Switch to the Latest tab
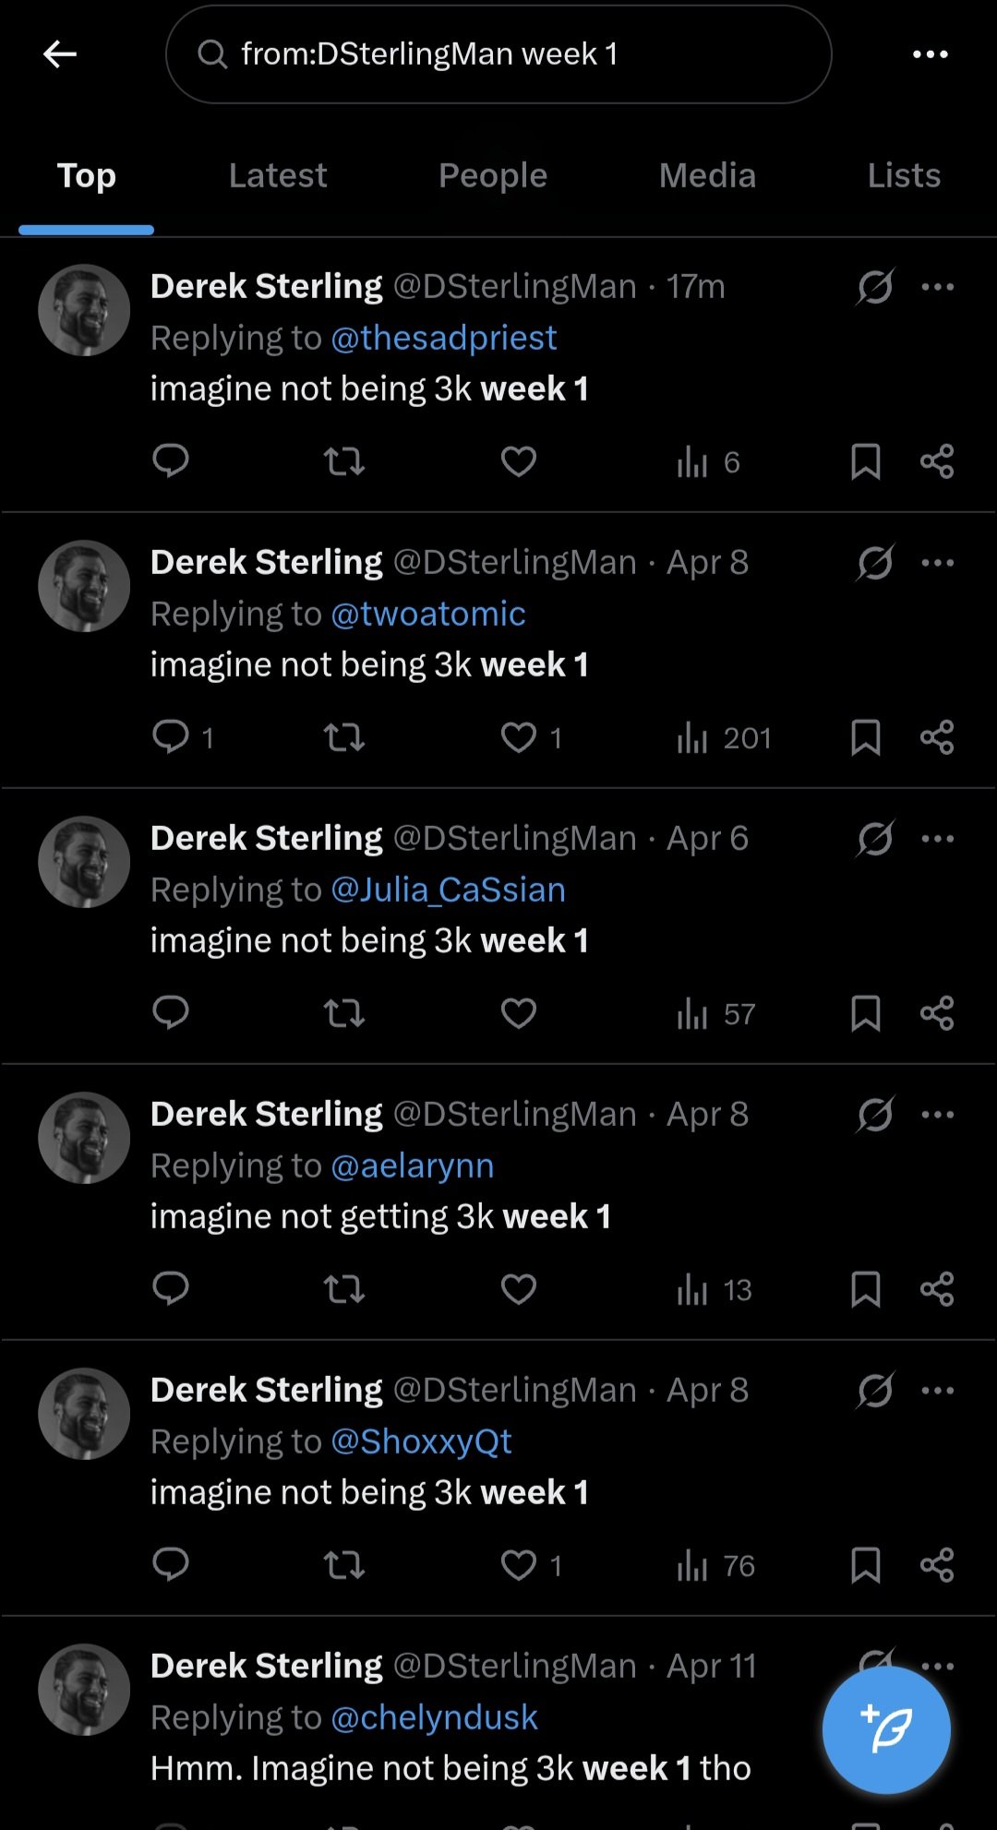 [x=278, y=175]
